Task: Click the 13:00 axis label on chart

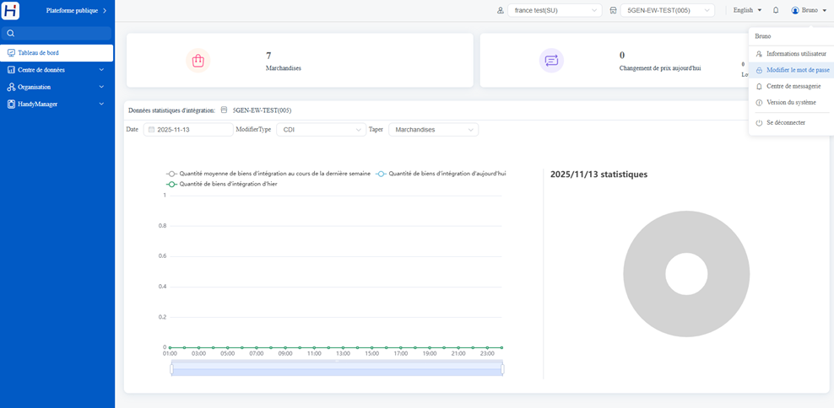Action: click(x=343, y=353)
